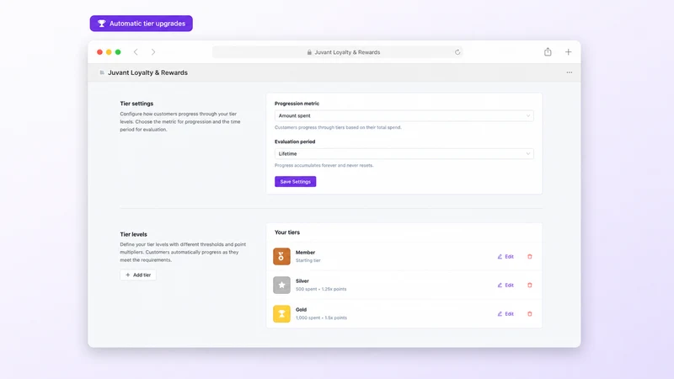Open the Evaluation period dropdown
Image resolution: width=674 pixels, height=379 pixels.
[404, 154]
